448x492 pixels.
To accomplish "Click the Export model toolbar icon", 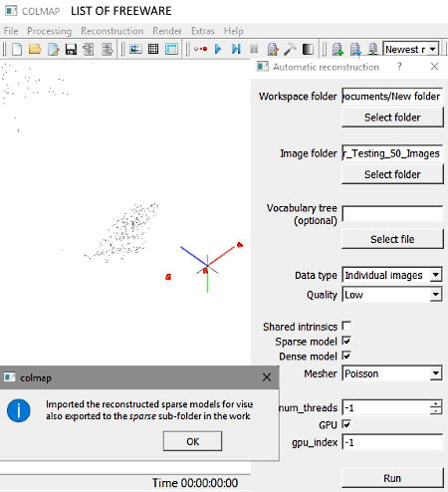I will coord(107,50).
